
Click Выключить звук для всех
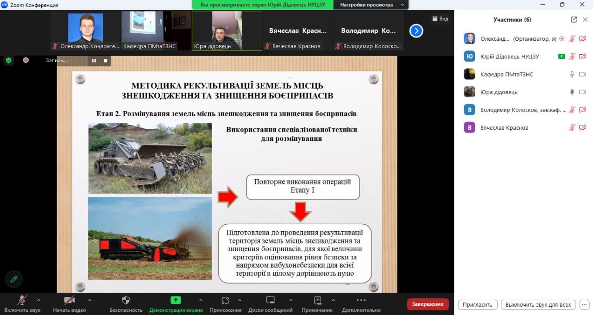click(538, 305)
